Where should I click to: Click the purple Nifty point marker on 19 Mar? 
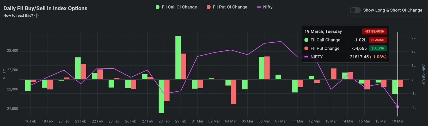[x=398, y=107]
